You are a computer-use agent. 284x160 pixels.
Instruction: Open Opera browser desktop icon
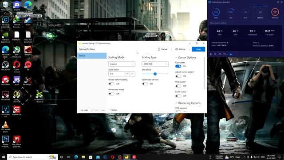(x=17, y=67)
